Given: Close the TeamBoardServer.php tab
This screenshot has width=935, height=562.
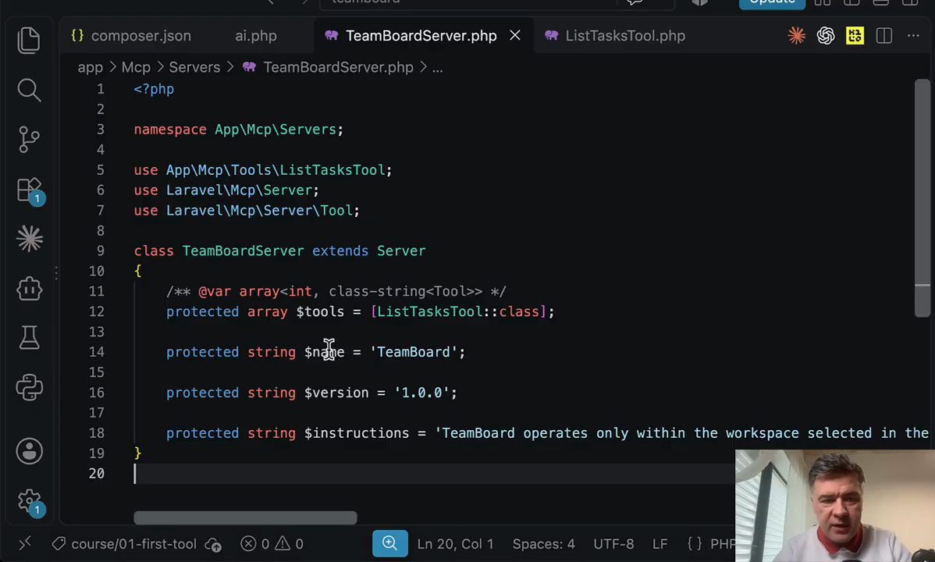Looking at the screenshot, I should 515,36.
